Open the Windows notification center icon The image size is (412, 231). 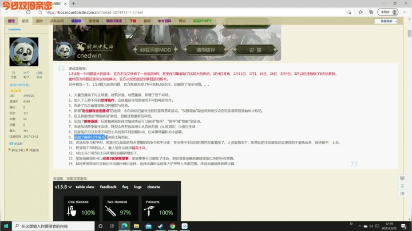tap(403, 226)
